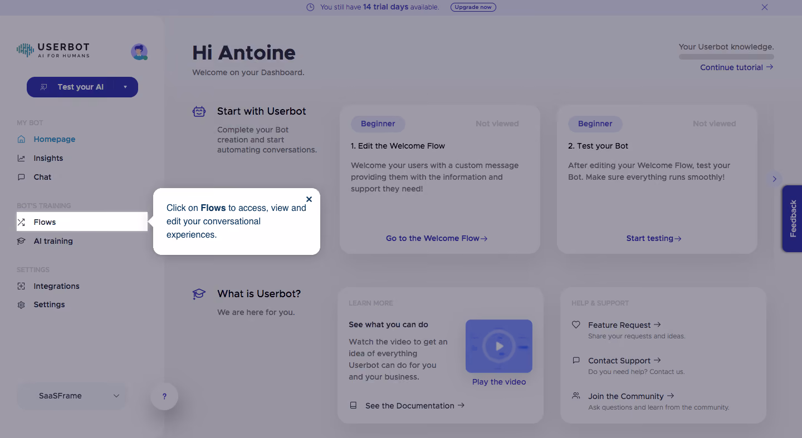This screenshot has width=802, height=438.
Task: Click the graduation cap beside What is Userbot
Action: [x=199, y=294]
